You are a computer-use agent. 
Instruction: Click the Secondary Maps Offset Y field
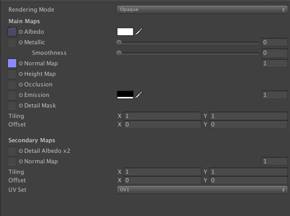pos(248,180)
